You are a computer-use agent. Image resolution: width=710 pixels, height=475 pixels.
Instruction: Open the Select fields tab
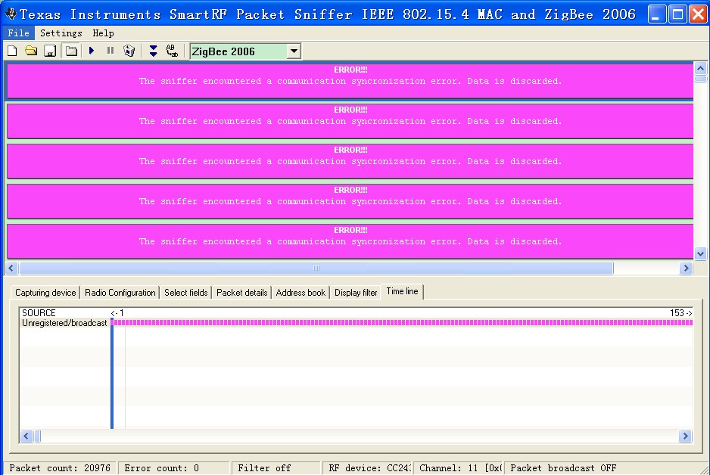(185, 293)
